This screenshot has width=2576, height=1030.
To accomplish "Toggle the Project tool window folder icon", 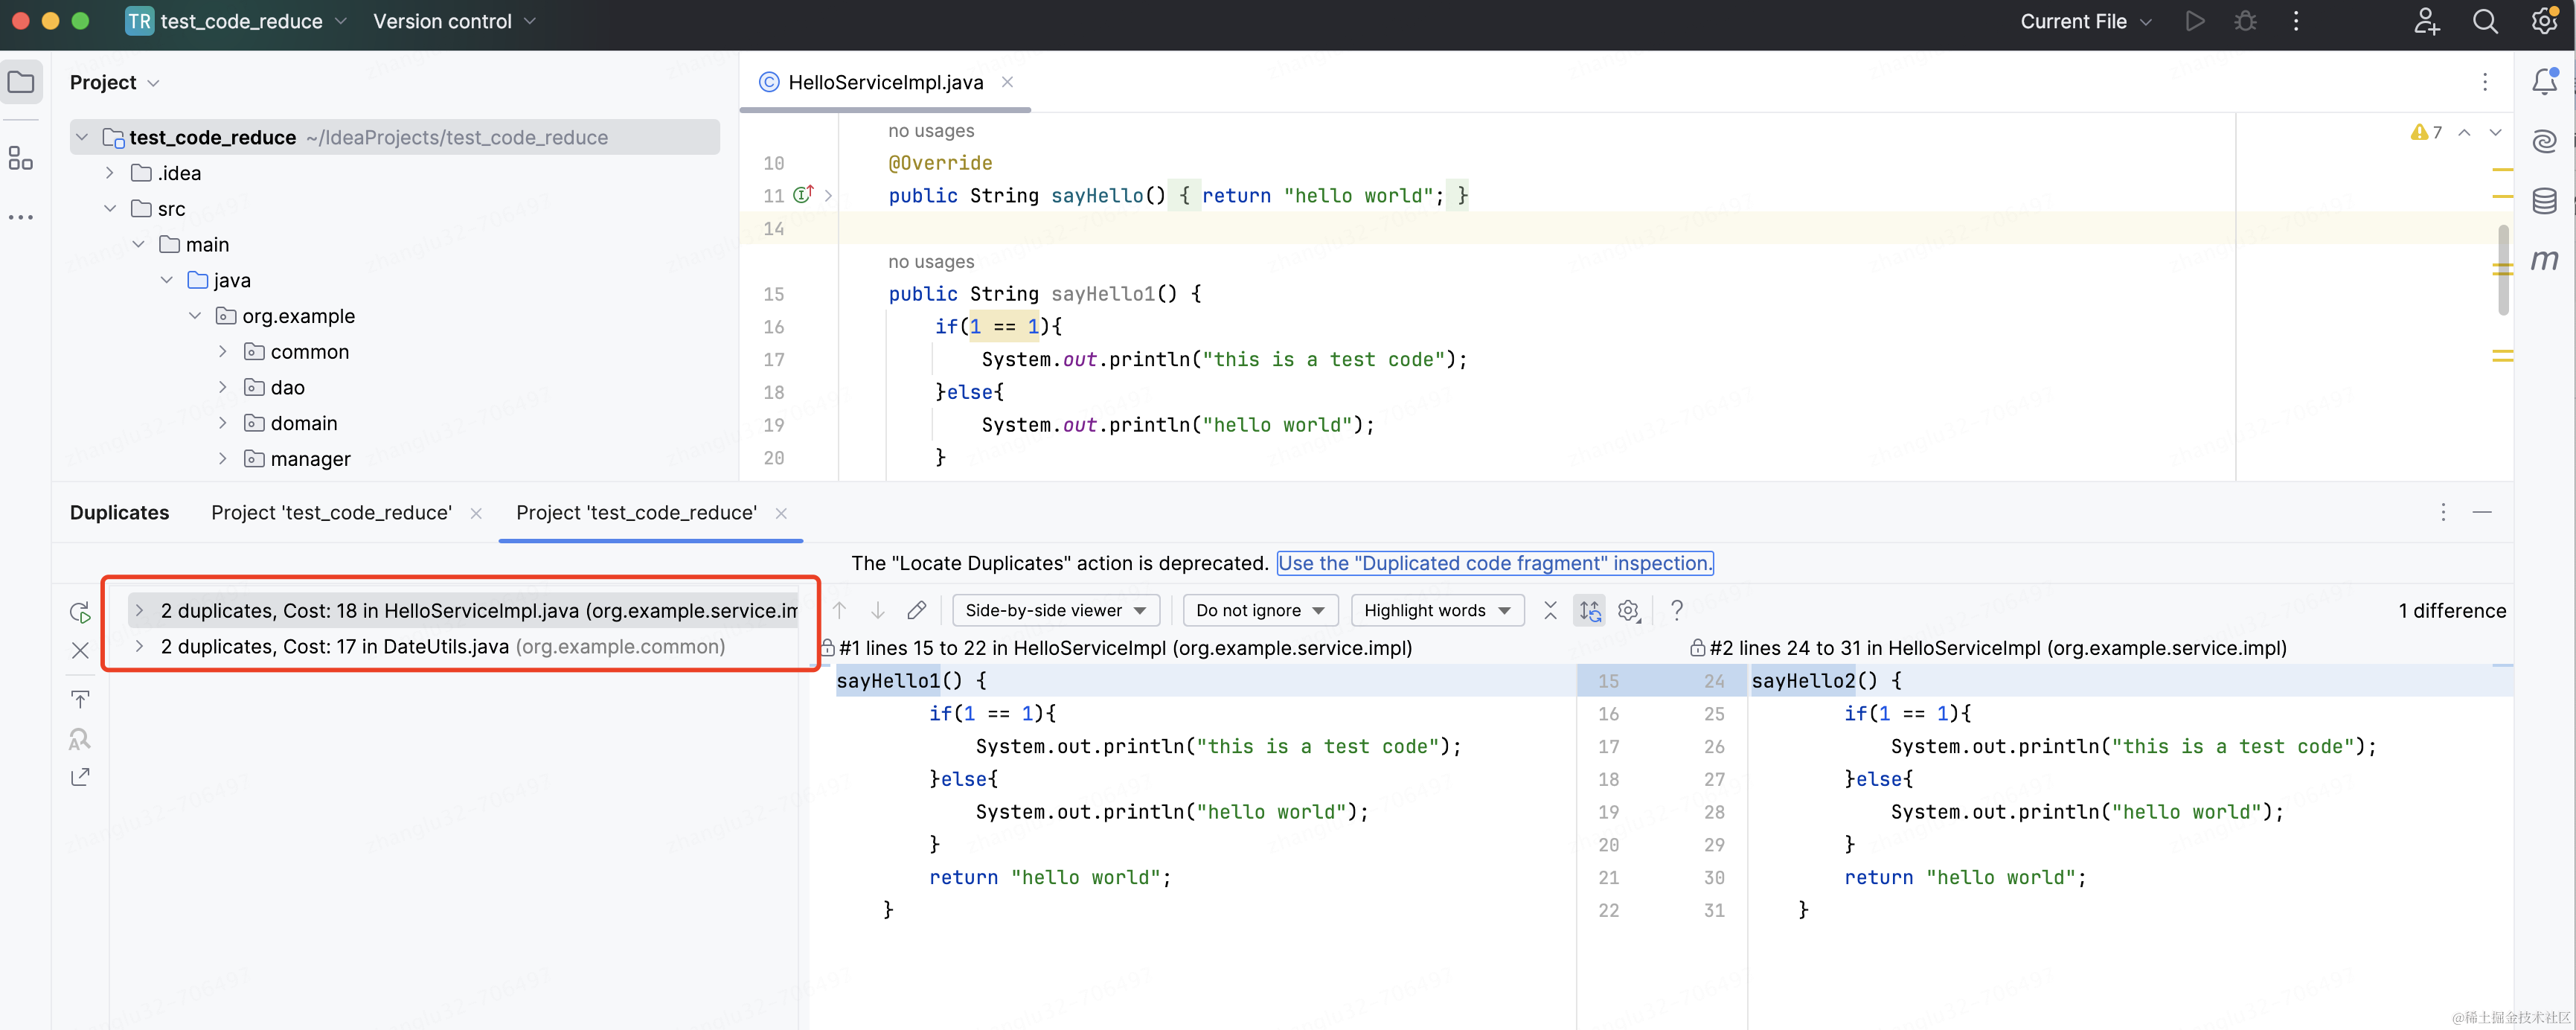I will point(21,82).
